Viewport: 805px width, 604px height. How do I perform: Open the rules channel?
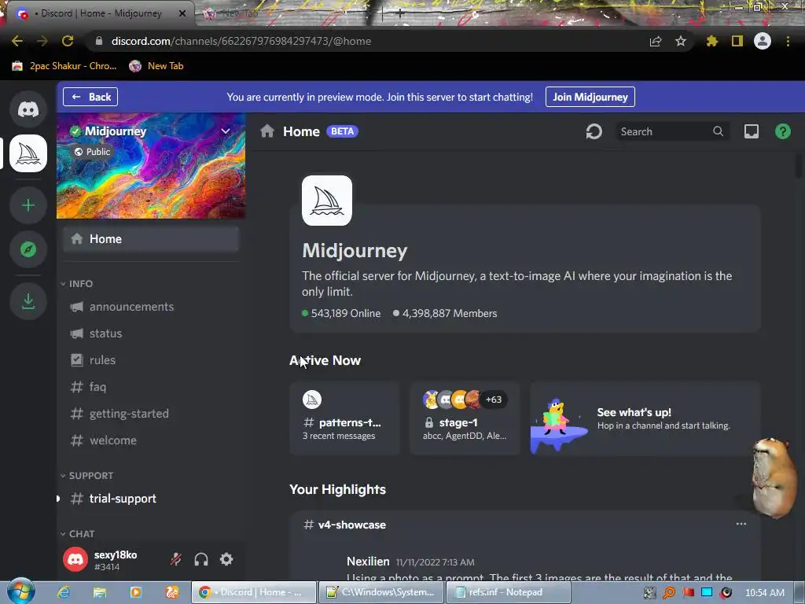coord(150,360)
